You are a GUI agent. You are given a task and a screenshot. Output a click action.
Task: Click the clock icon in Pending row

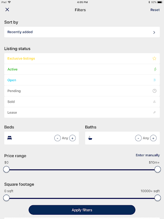(x=155, y=91)
